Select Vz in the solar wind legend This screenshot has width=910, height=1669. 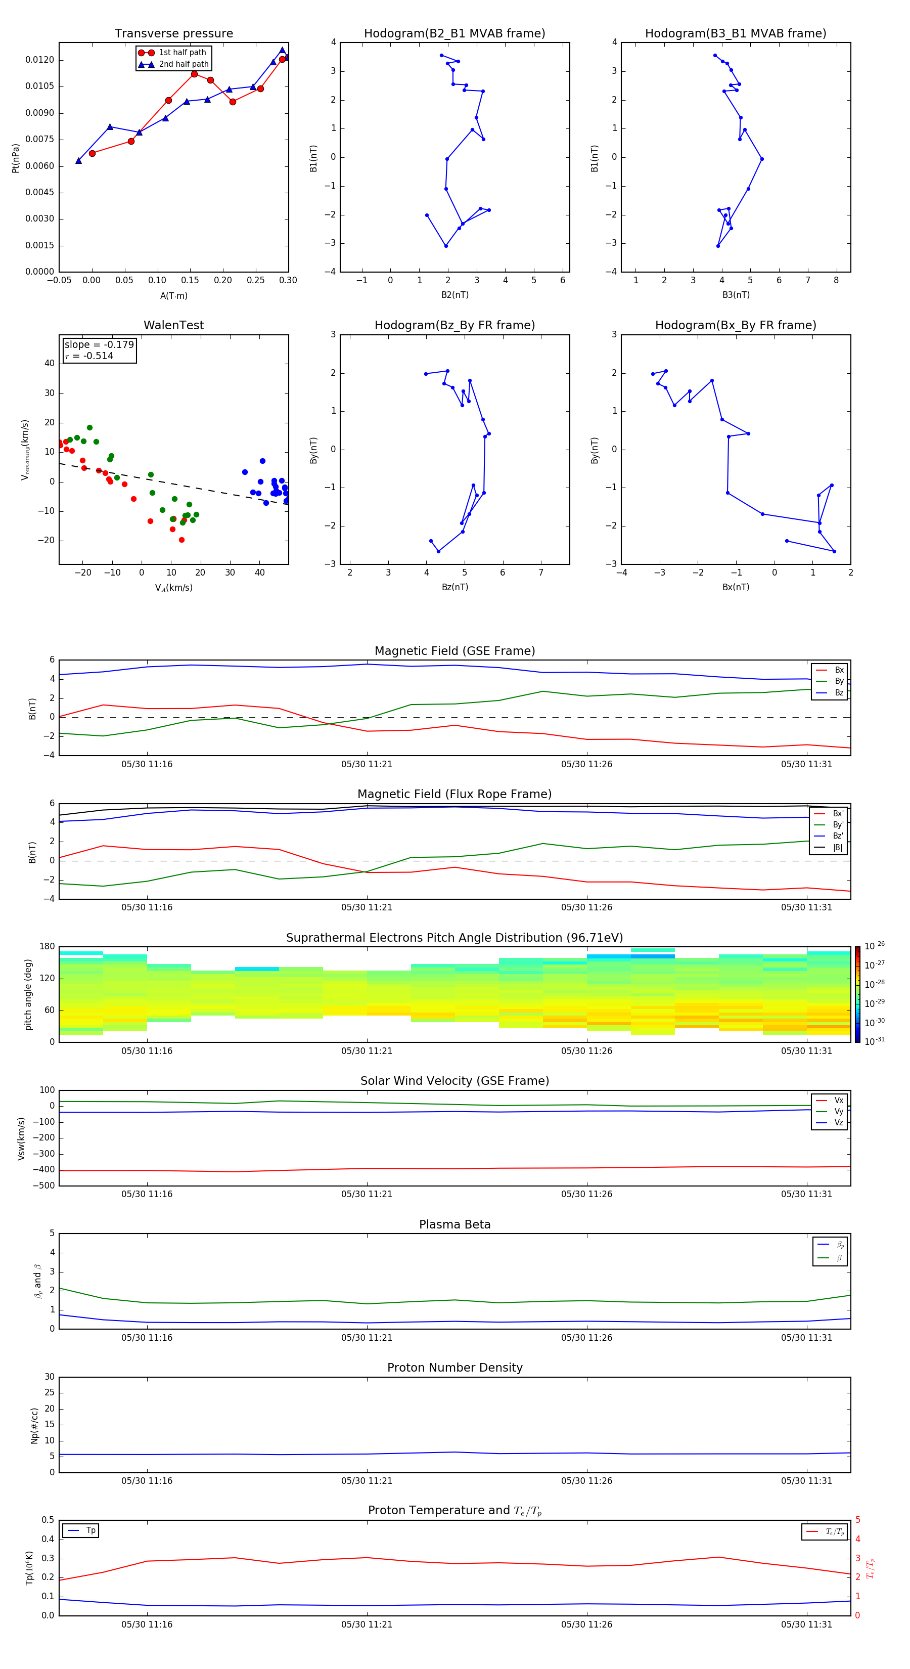click(x=830, y=1123)
